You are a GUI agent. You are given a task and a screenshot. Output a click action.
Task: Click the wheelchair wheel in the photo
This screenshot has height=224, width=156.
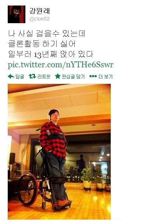(28, 189)
